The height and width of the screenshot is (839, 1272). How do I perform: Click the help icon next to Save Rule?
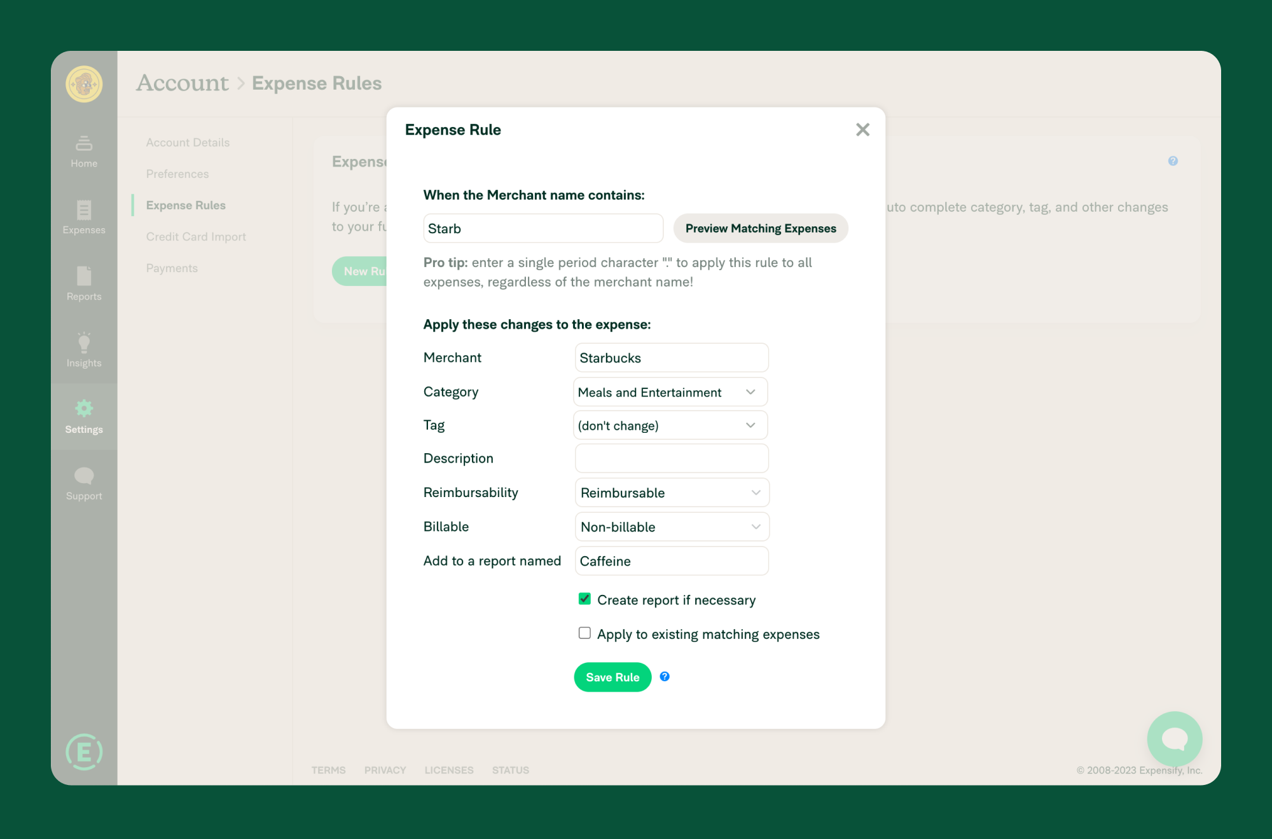(x=663, y=676)
